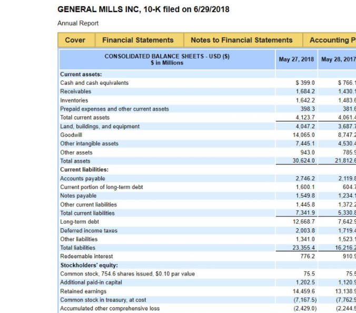Select Land, buildings, and equipment label

pos(100,126)
